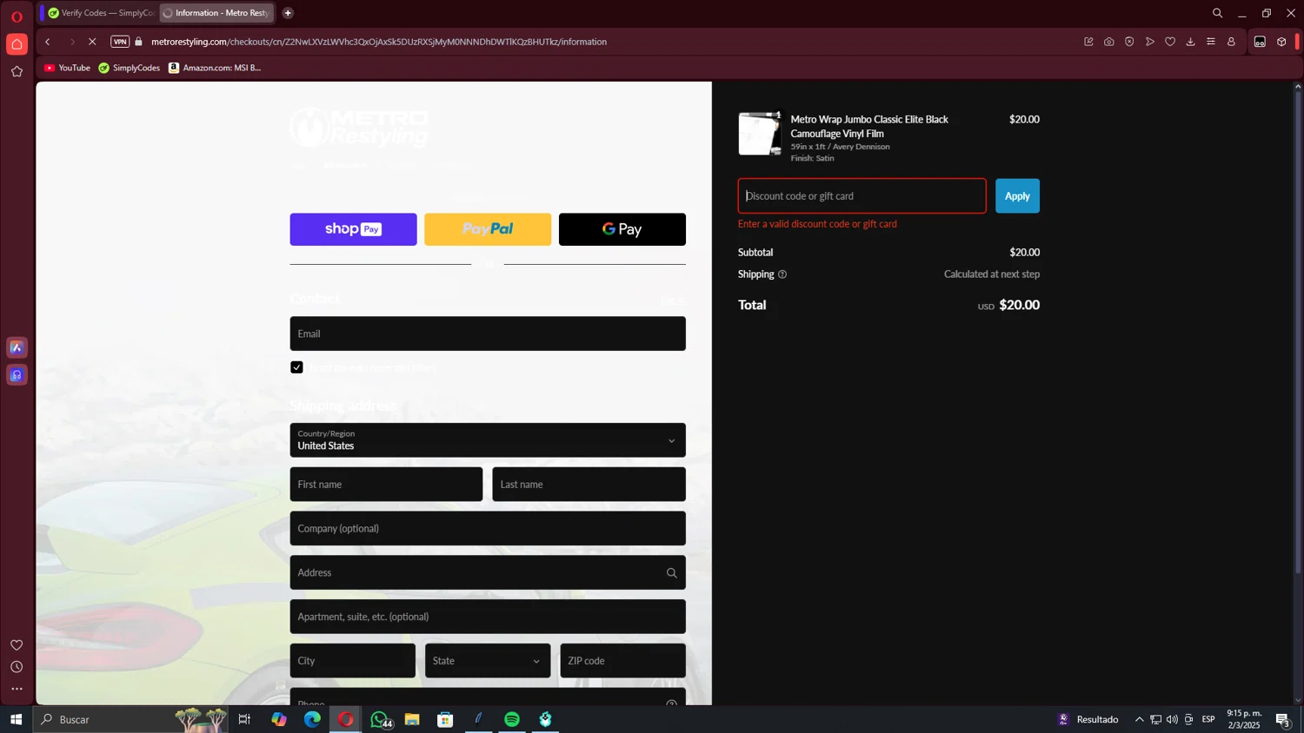Add page to bookmarks with the heart icon
This screenshot has width=1304, height=733.
(x=1170, y=42)
